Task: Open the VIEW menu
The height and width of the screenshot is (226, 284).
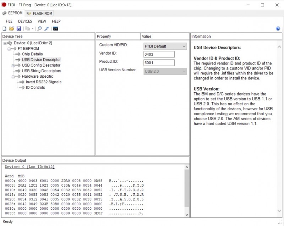Action: pyautogui.click(x=42, y=21)
